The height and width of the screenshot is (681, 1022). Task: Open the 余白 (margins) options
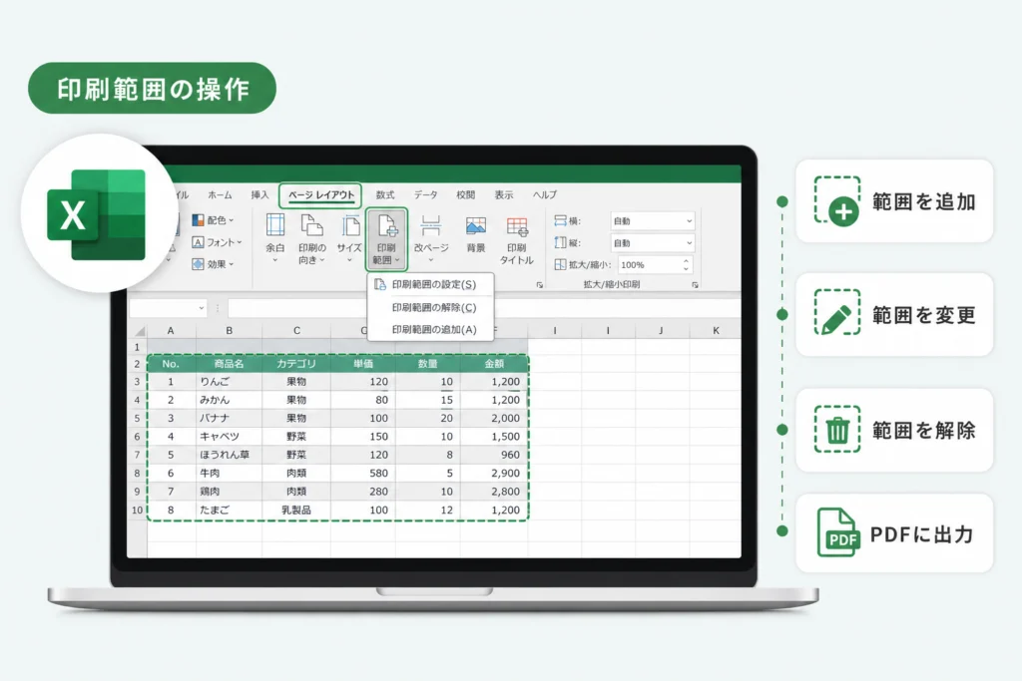275,237
